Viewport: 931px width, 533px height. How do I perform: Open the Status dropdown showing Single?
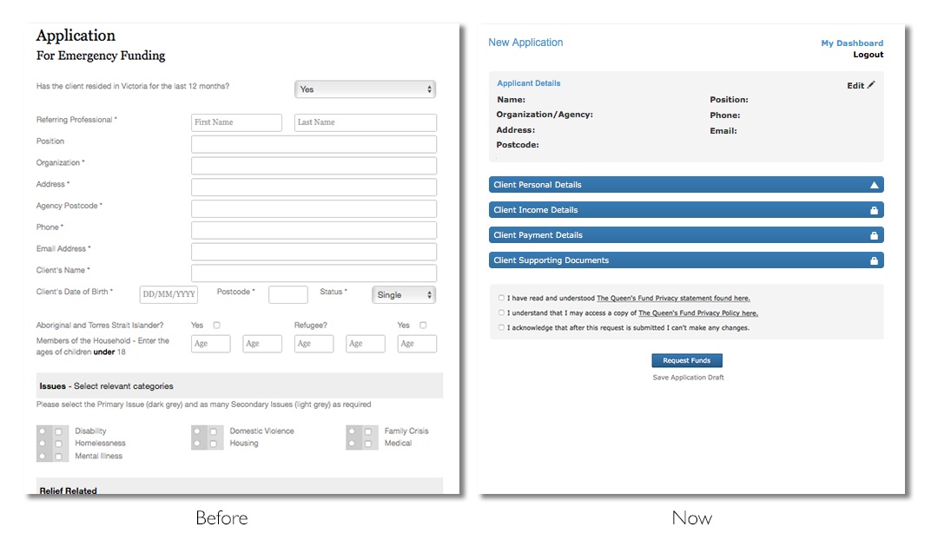pos(404,295)
